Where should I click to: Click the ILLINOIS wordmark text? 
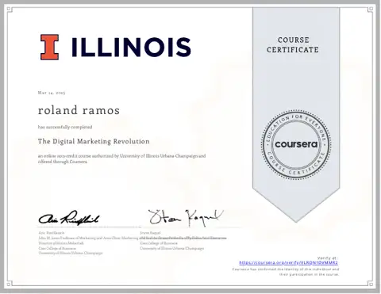pos(131,47)
